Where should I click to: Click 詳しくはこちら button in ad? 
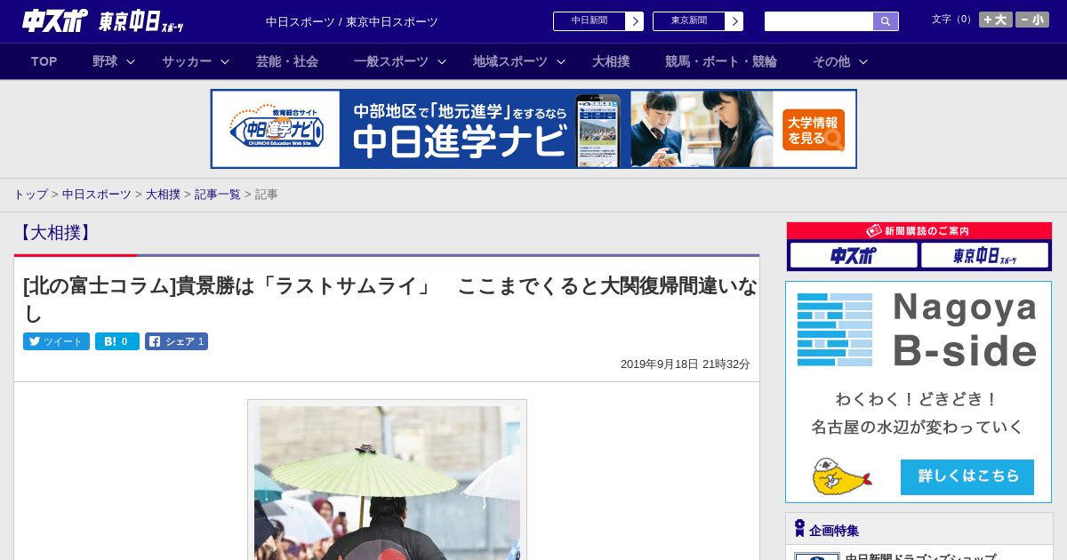pyautogui.click(x=967, y=476)
